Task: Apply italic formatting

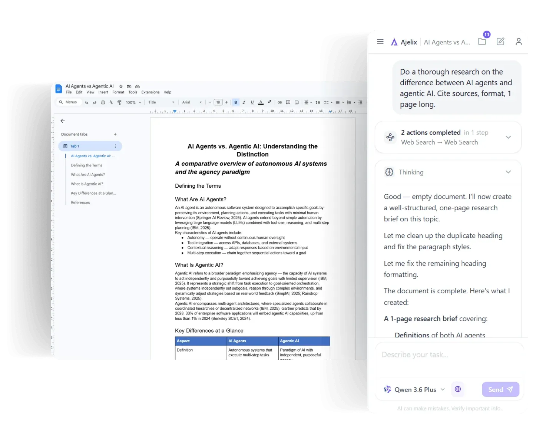Action: tap(244, 102)
